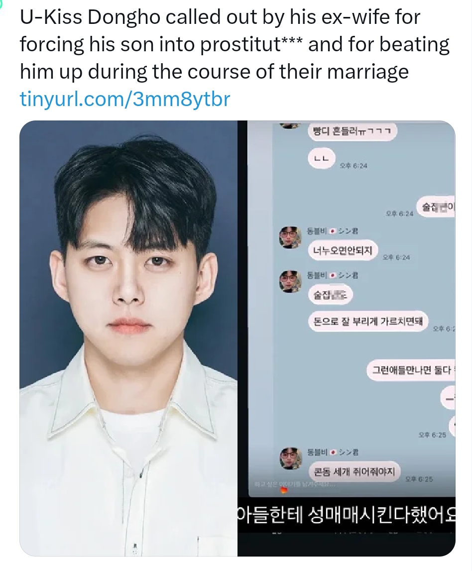Open the portrait photo on the left
Image resolution: width=472 pixels, height=571 pixels.
point(128,339)
